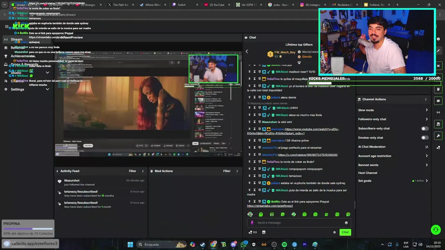445x250 pixels.
Task: Click the stream preview video thumbnail
Action: pyautogui.click(x=148, y=103)
